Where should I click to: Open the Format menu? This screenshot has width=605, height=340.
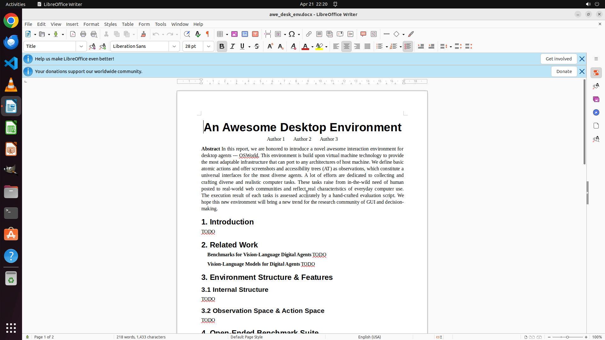(91, 24)
